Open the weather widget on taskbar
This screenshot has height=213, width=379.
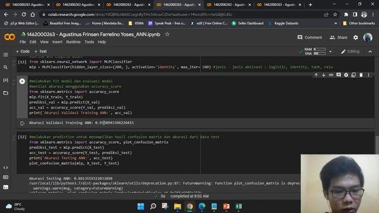(x=15, y=206)
